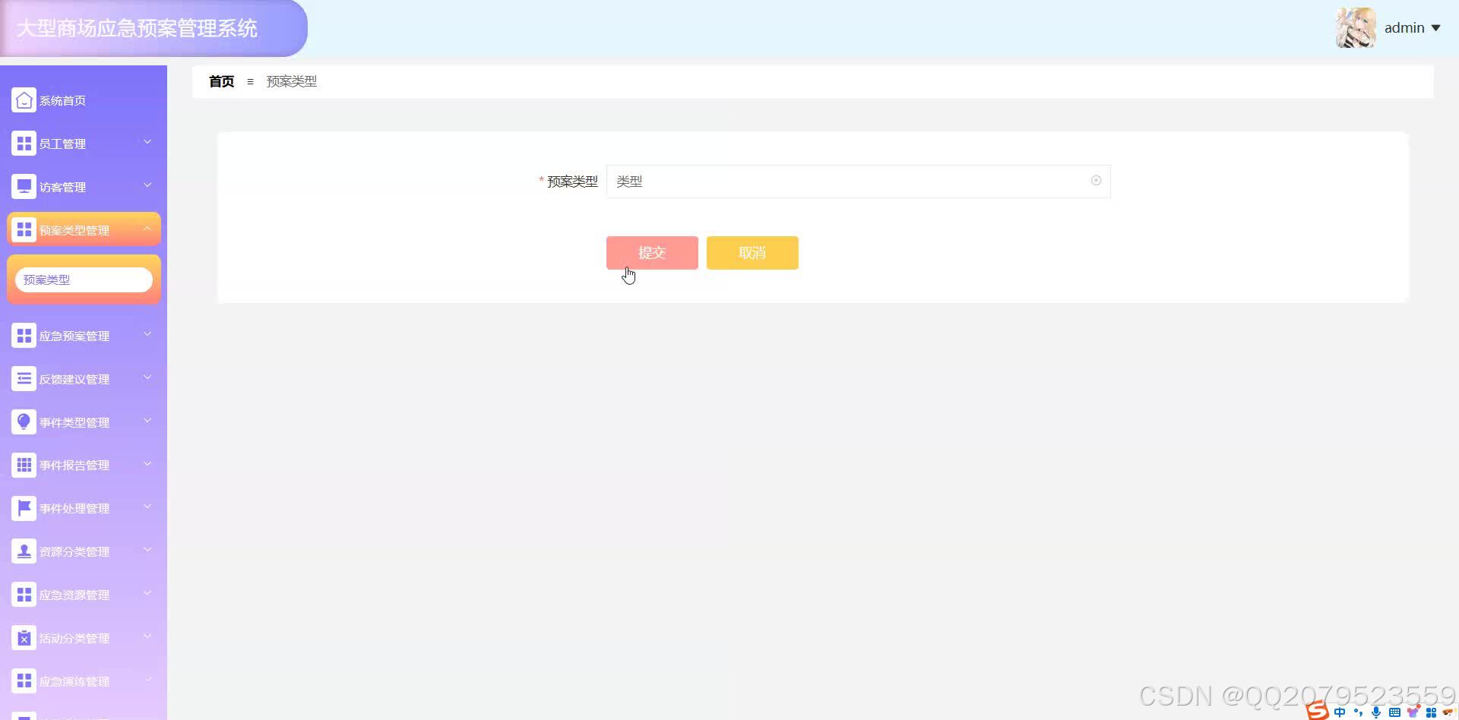Collapse the 预案类型管理 menu chevron
This screenshot has height=720, width=1459.
(x=147, y=228)
